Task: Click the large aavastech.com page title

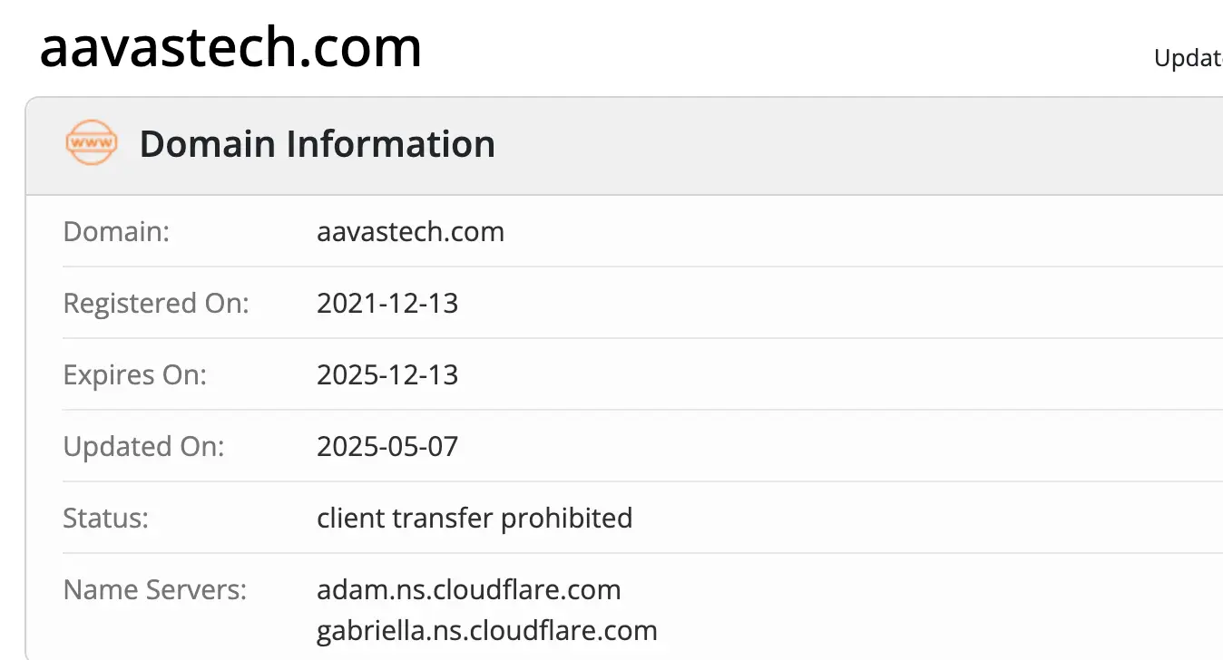Action: [x=230, y=47]
